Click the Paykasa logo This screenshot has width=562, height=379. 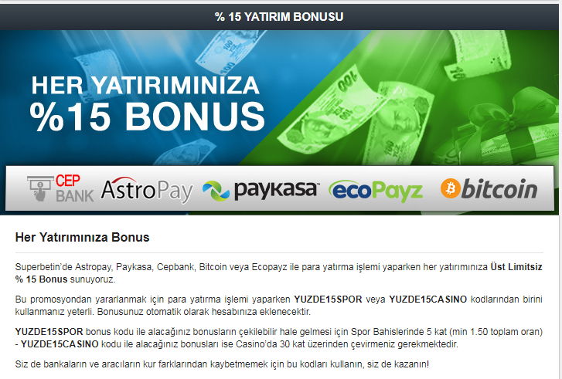coord(261,190)
